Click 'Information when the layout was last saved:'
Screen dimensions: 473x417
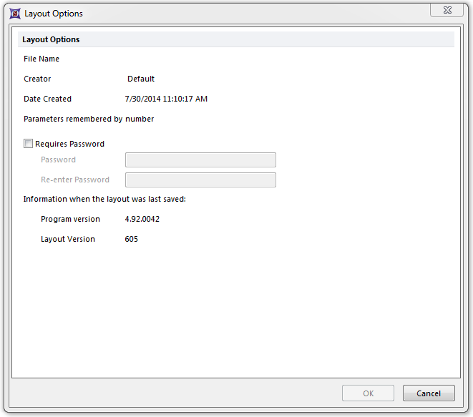tap(104, 199)
